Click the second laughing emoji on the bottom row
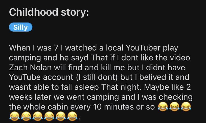Image resolution: width=206 pixels, height=123 pixels. pos(26,116)
